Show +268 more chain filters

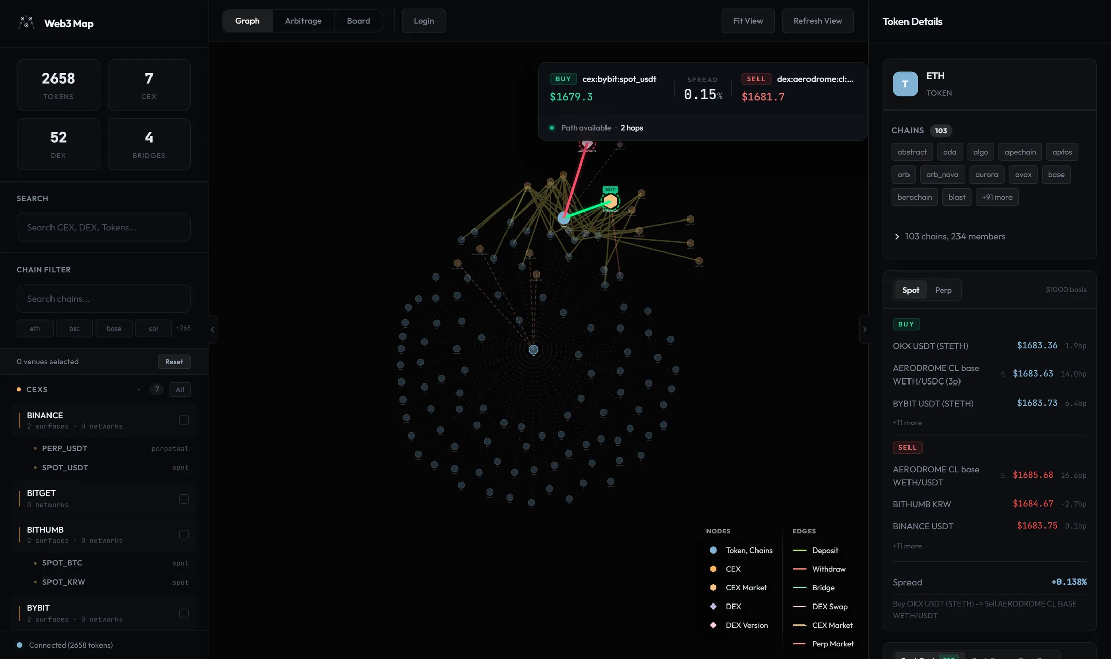tap(183, 328)
